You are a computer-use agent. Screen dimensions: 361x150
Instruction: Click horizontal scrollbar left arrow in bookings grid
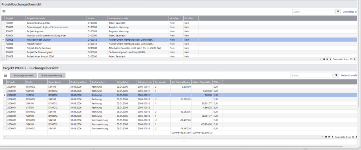click(x=4, y=137)
